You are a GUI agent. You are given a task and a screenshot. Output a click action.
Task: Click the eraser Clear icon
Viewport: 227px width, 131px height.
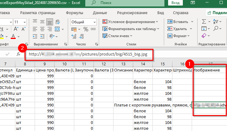(204, 36)
